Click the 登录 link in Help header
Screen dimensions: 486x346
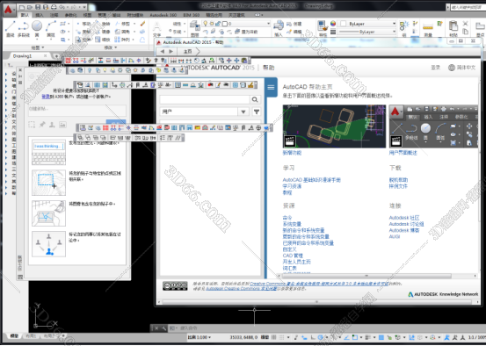point(436,68)
